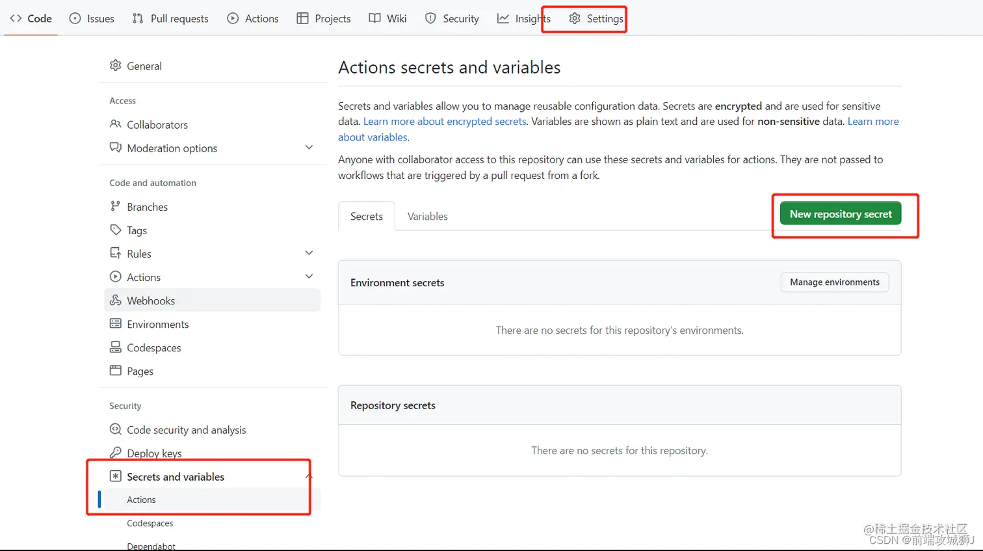Click the Security shield icon
The image size is (983, 551).
[x=430, y=19]
